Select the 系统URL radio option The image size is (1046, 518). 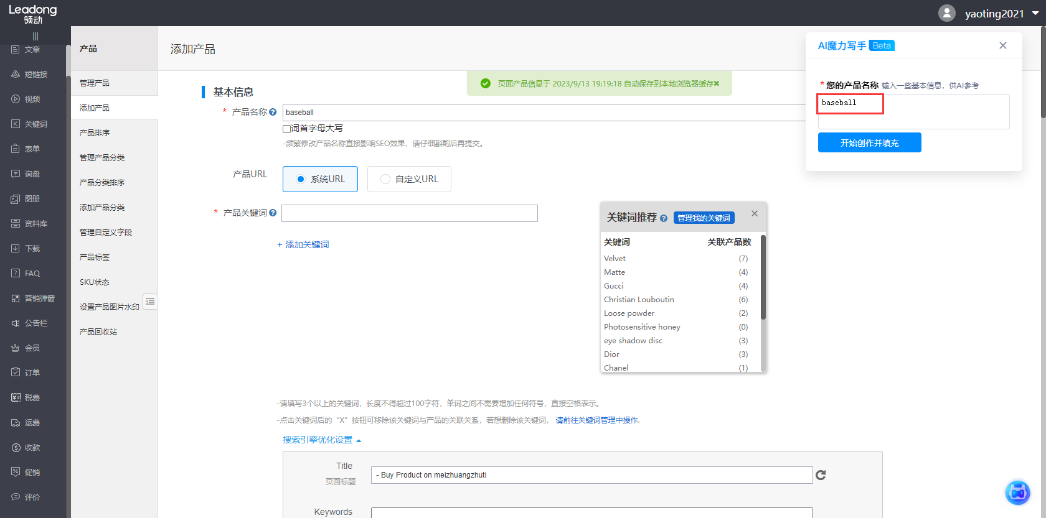click(301, 179)
